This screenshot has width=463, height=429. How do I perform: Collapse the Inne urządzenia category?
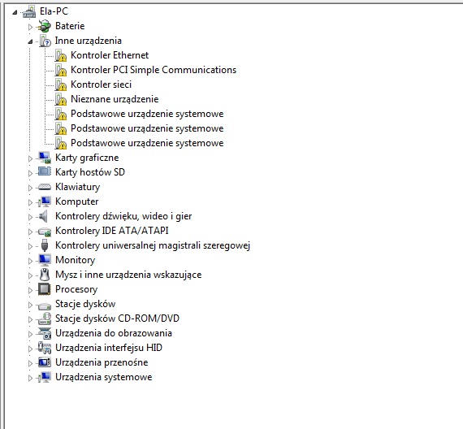[30, 41]
